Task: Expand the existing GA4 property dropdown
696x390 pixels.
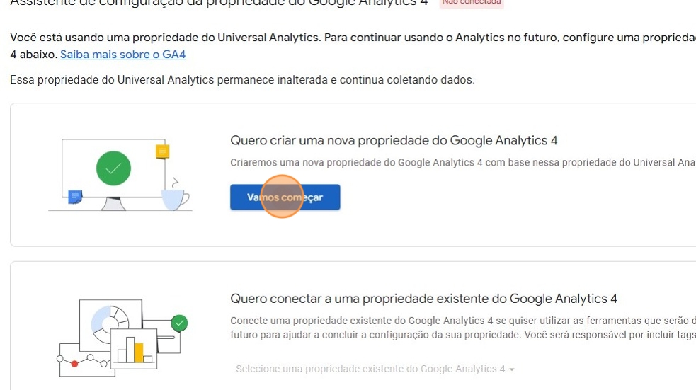Action: (x=375, y=369)
